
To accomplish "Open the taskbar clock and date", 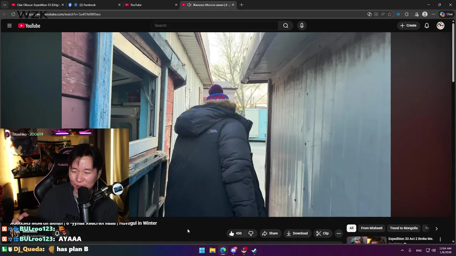I will 445,250.
